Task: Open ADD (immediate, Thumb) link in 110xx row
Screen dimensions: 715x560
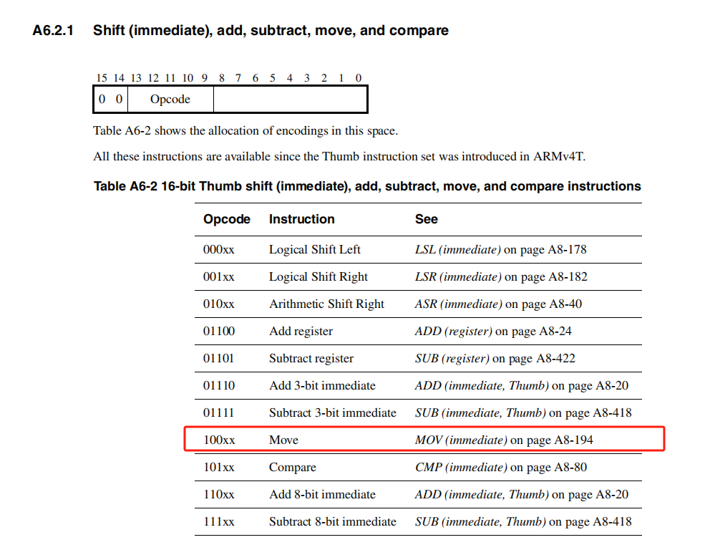Action: click(521, 494)
